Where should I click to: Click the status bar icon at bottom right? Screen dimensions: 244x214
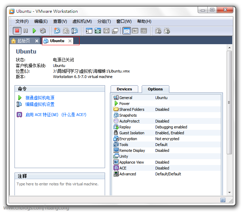coord(223,200)
